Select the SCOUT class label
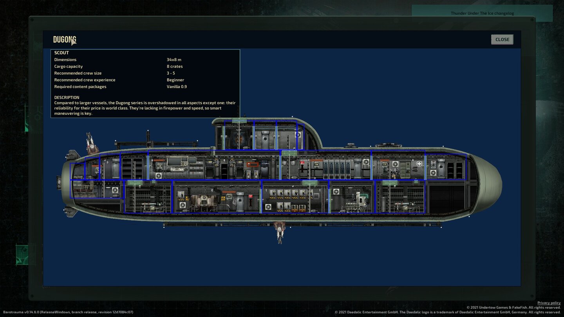The image size is (564, 317). pyautogui.click(x=61, y=53)
